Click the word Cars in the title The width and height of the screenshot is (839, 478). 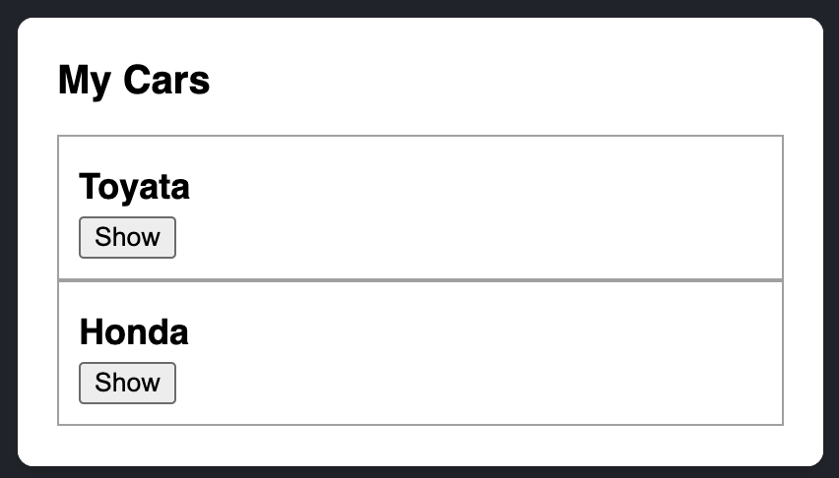point(166,81)
